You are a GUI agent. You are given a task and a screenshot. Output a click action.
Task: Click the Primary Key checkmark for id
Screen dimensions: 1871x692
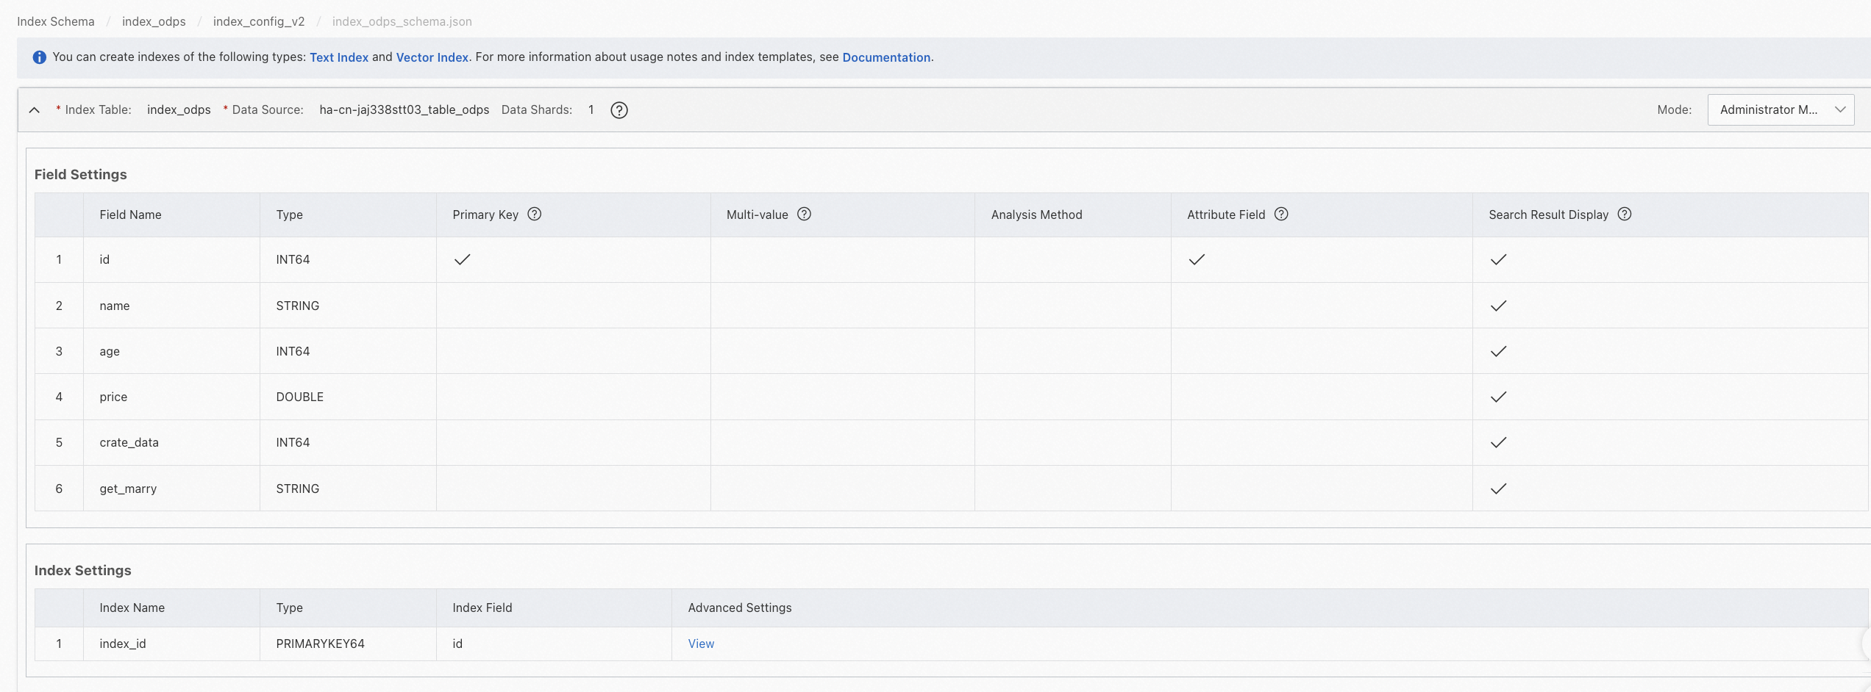tap(462, 259)
